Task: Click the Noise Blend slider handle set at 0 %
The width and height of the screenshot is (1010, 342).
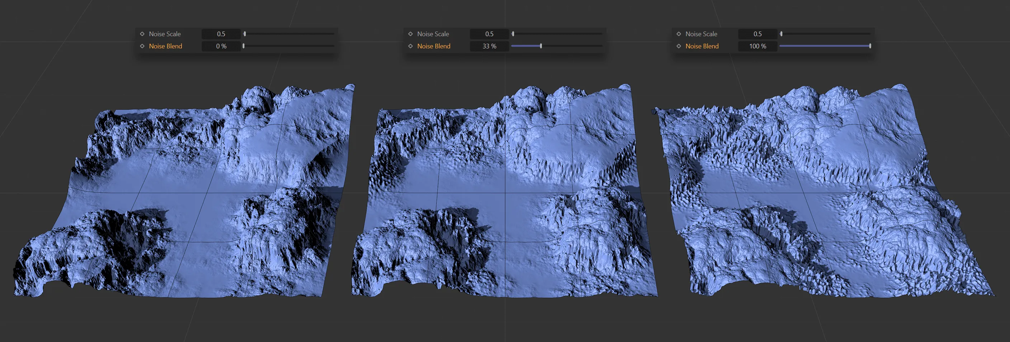Action: point(244,46)
